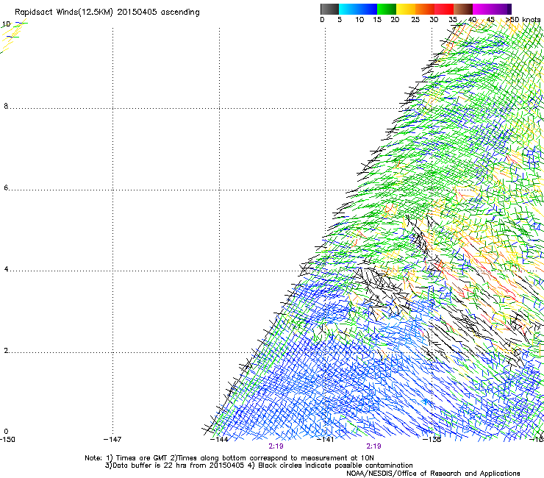Viewport: 544px width, 478px height.
Task: Click the legend scale label '20'
Action: [x=395, y=20]
